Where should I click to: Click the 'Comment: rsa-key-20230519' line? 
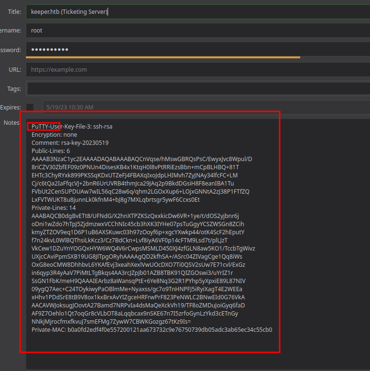[70, 142]
